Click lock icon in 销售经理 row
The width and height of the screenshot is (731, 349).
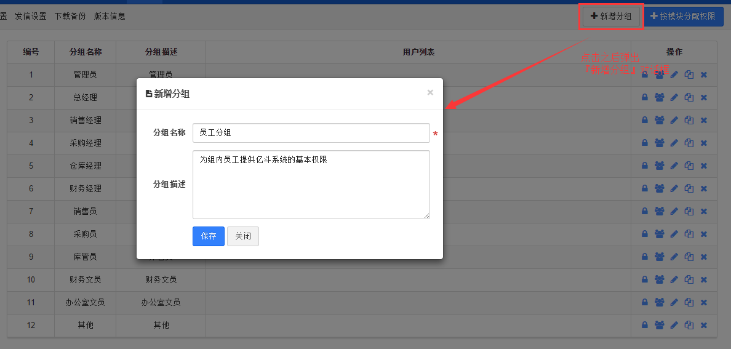click(x=645, y=121)
